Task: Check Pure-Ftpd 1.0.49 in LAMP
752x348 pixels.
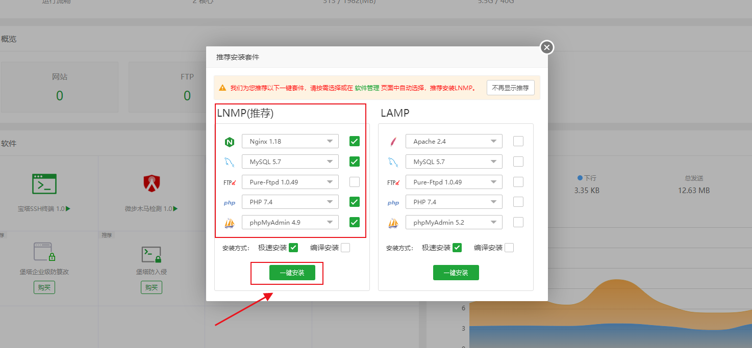Action: point(518,182)
